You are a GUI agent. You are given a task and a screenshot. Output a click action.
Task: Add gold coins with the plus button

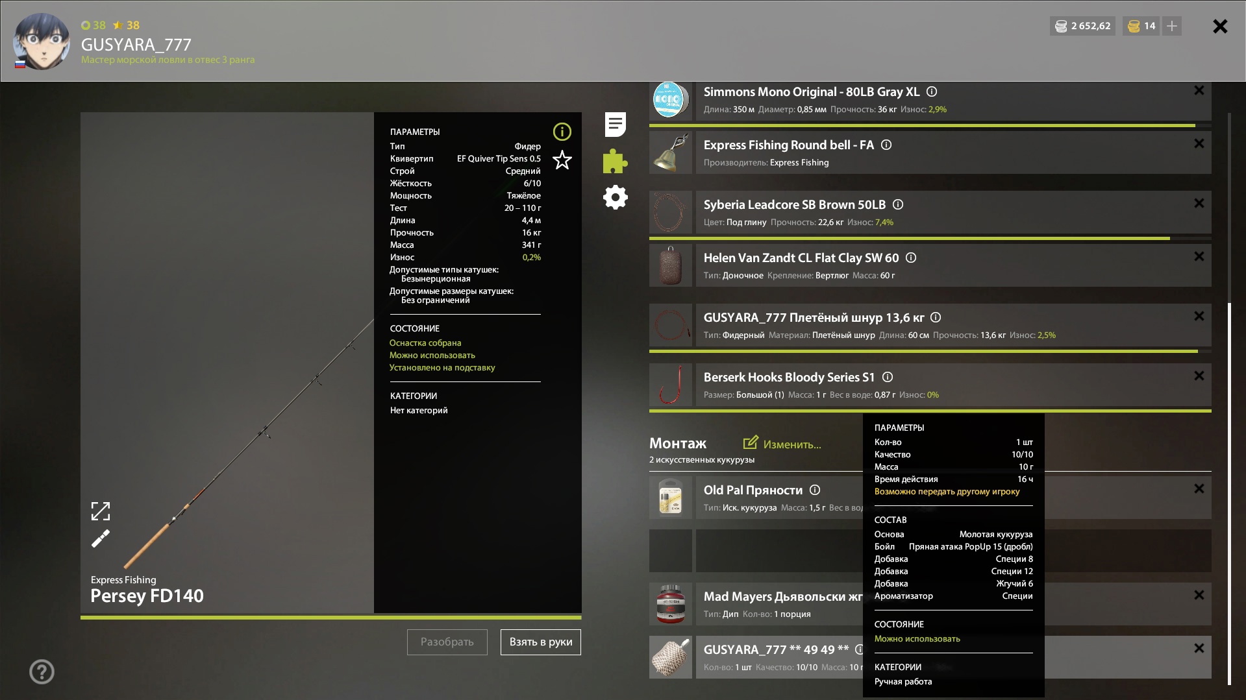[1172, 26]
